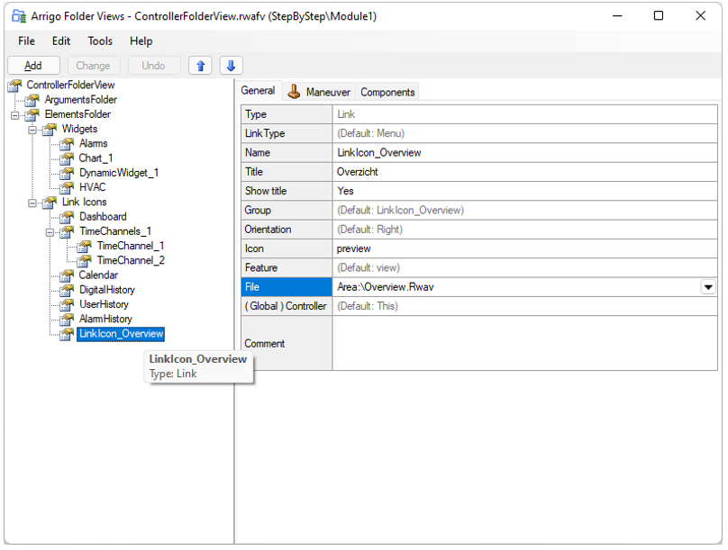
Task: Click the folder icon next to ControllerFolderView
Action: click(14, 86)
